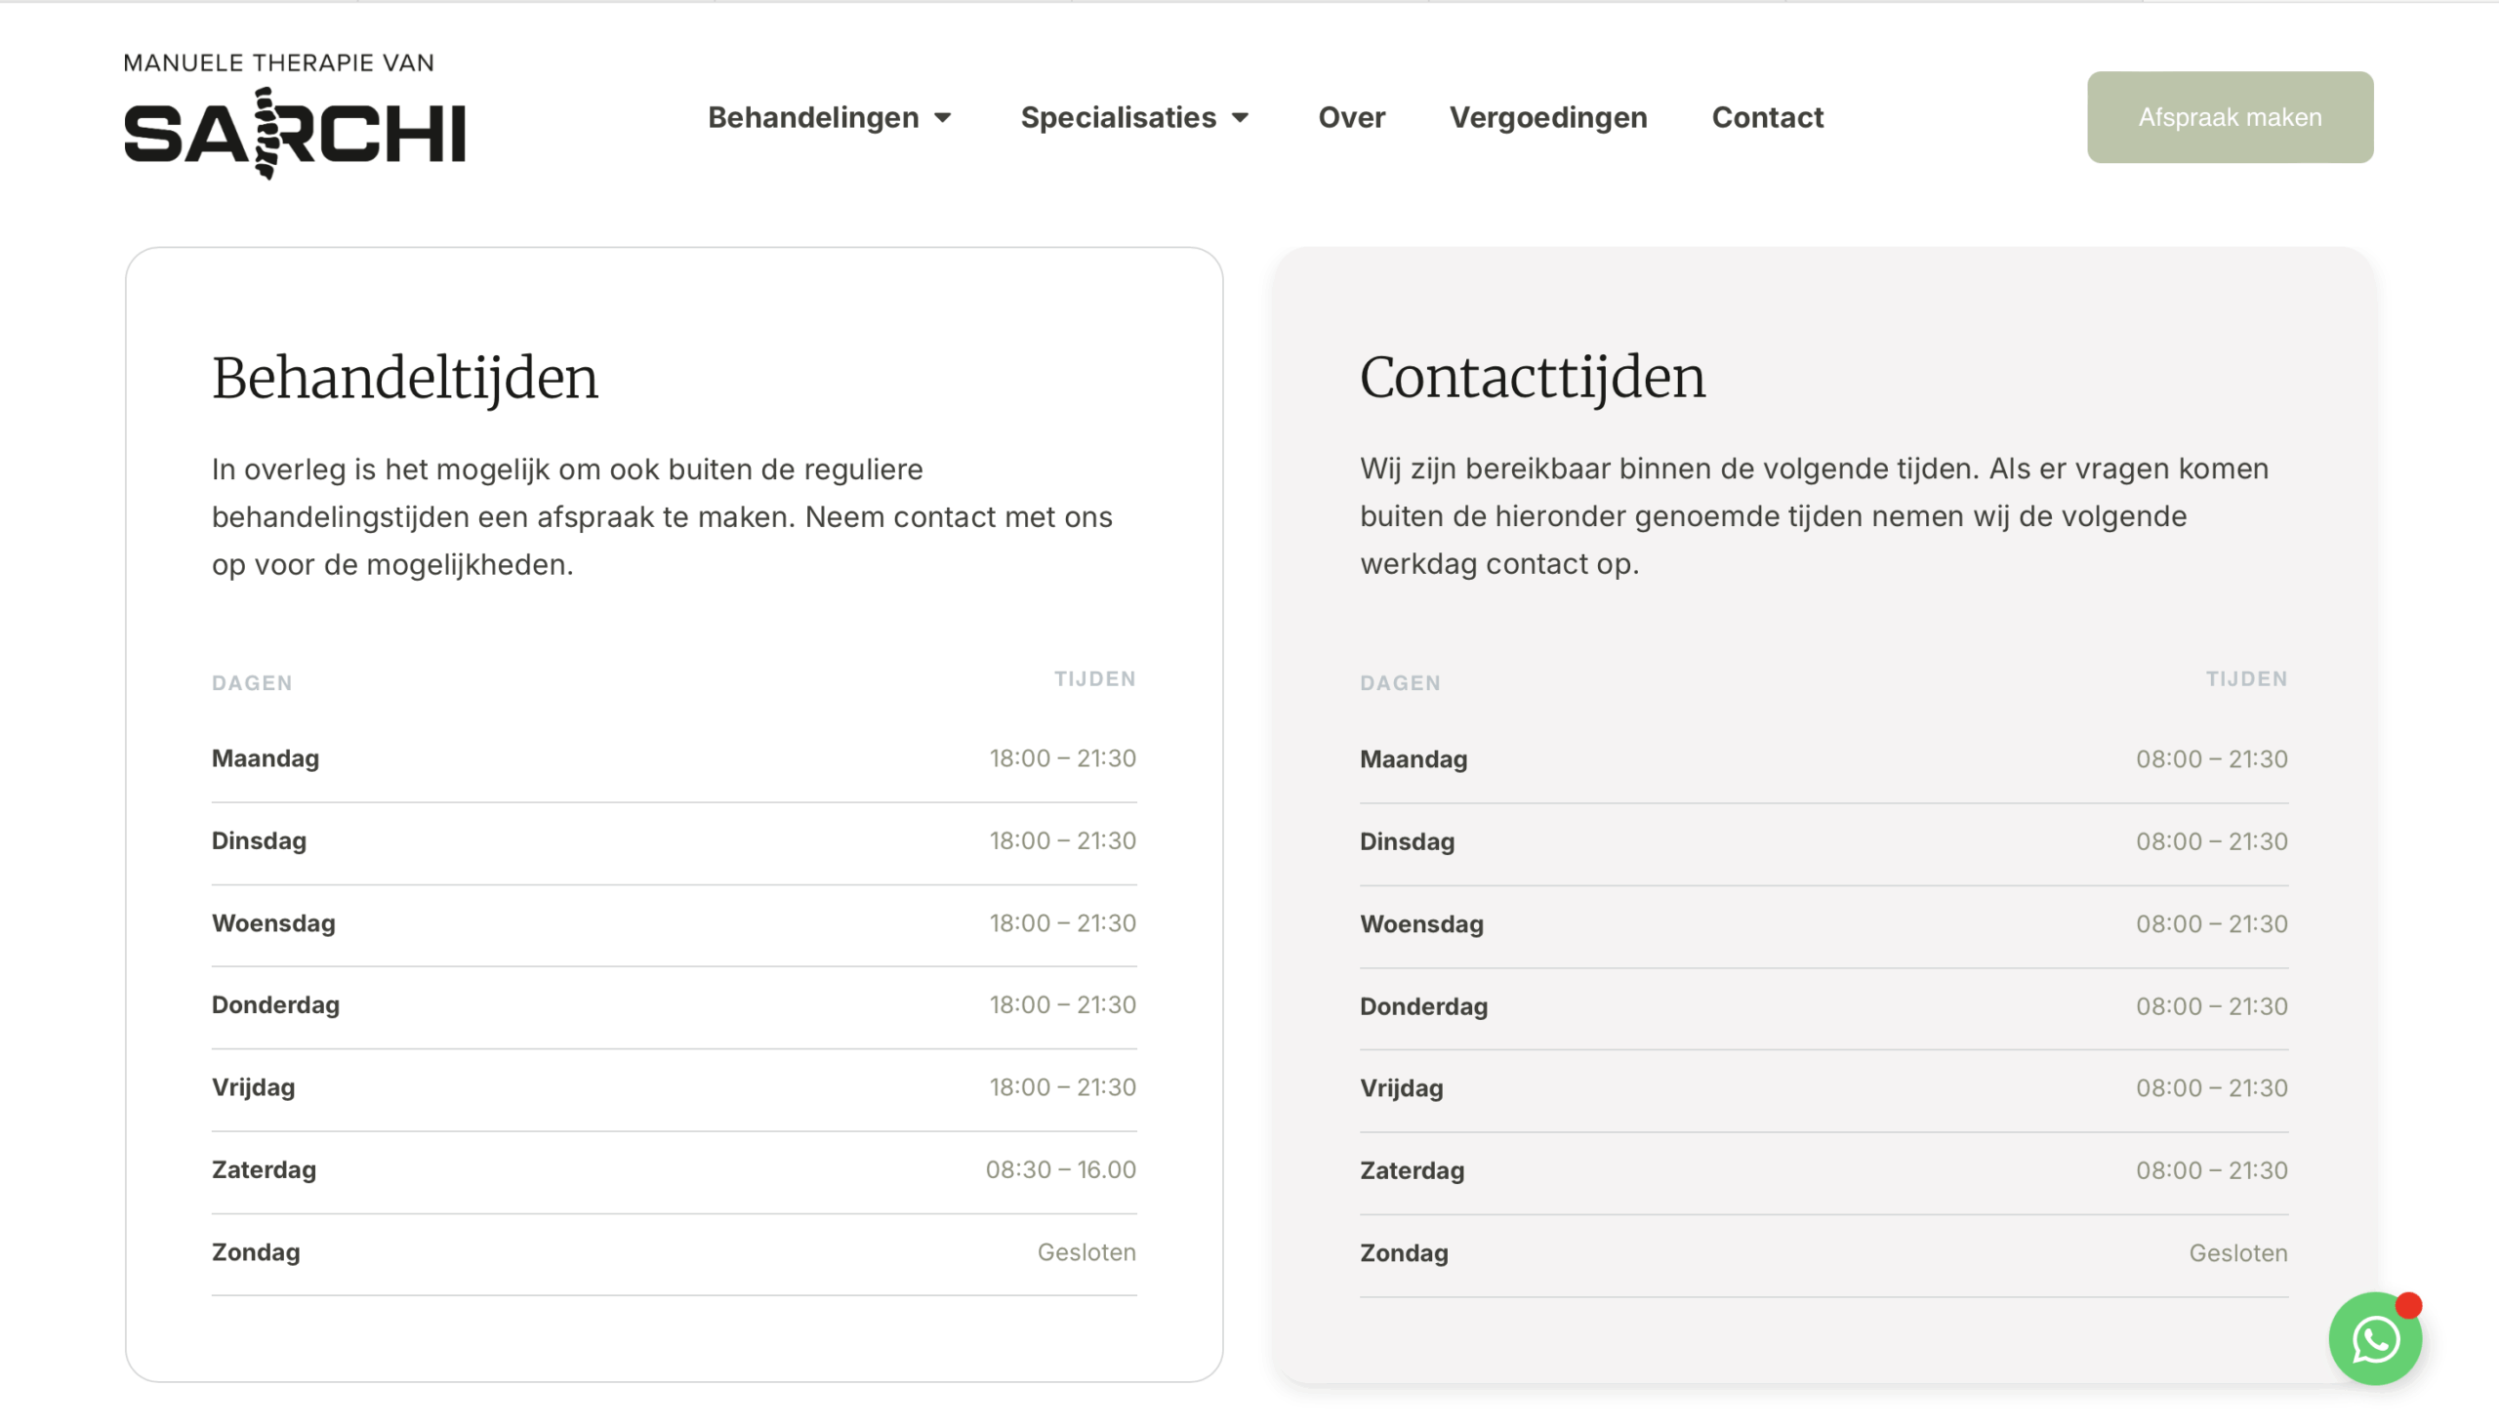Click the Behandeltijden heading

pyautogui.click(x=404, y=379)
